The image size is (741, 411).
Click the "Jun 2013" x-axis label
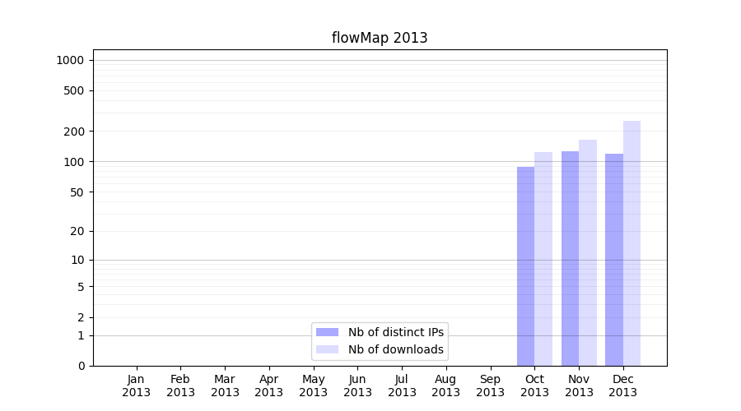(x=357, y=386)
